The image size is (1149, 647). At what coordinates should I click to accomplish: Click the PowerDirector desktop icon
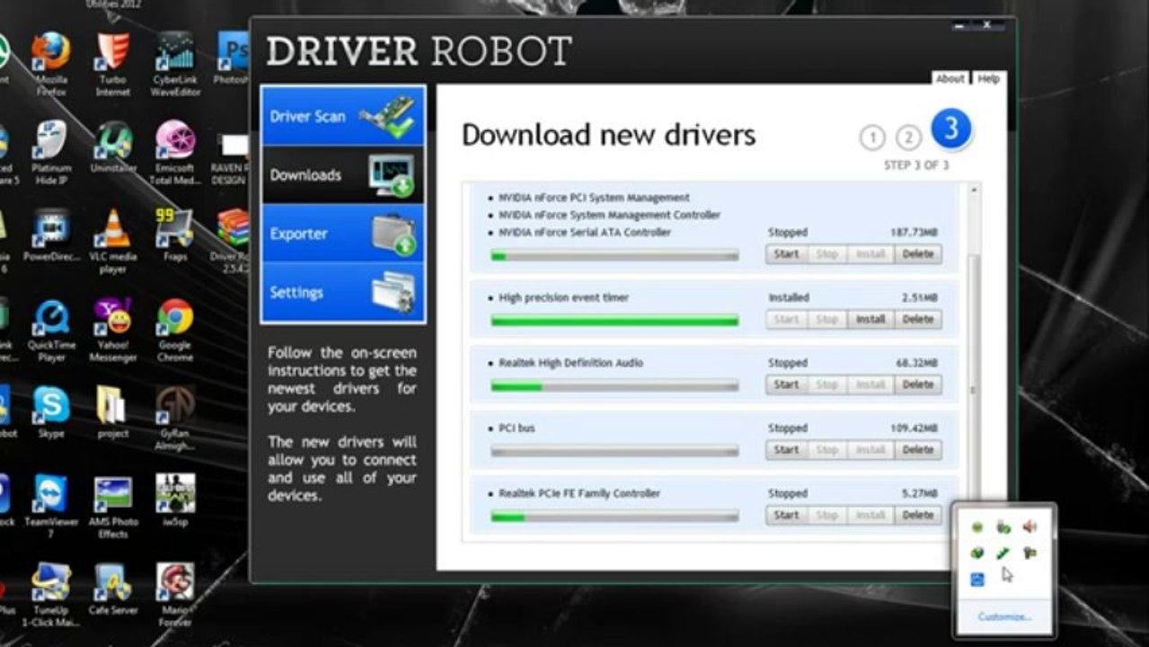51,234
